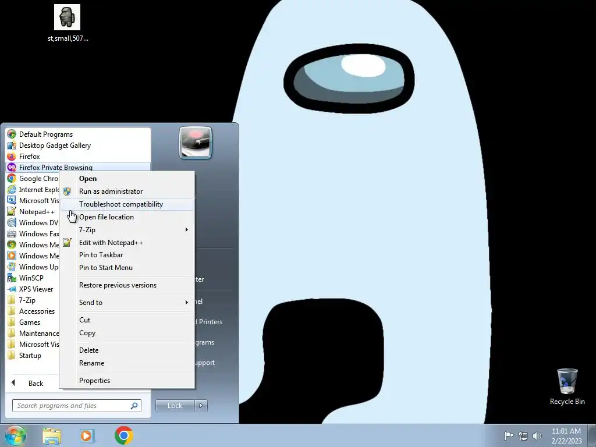The width and height of the screenshot is (596, 447).
Task: Choose Edit with Notepad++
Action: (x=127, y=243)
